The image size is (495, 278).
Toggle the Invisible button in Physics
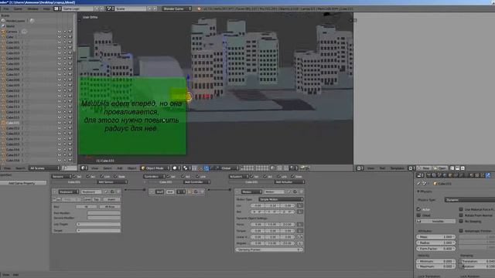tap(436, 222)
